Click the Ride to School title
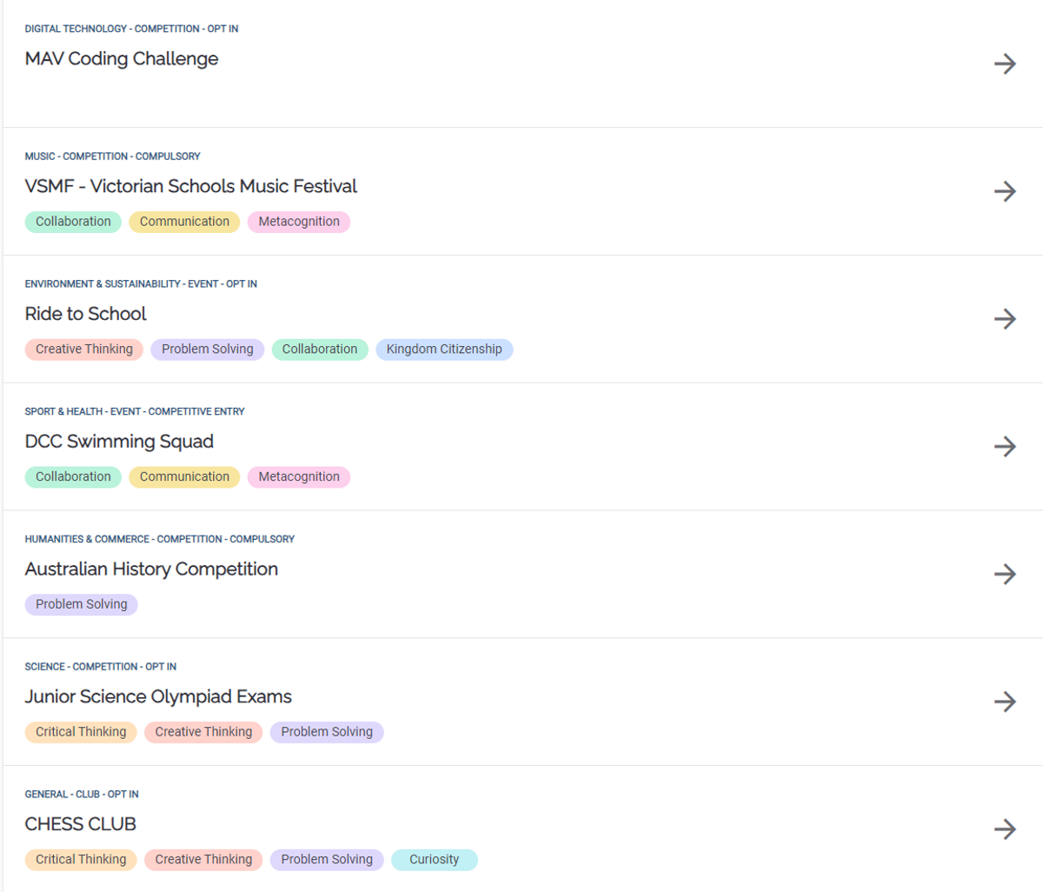Viewport: 1043px width, 892px height. [86, 314]
